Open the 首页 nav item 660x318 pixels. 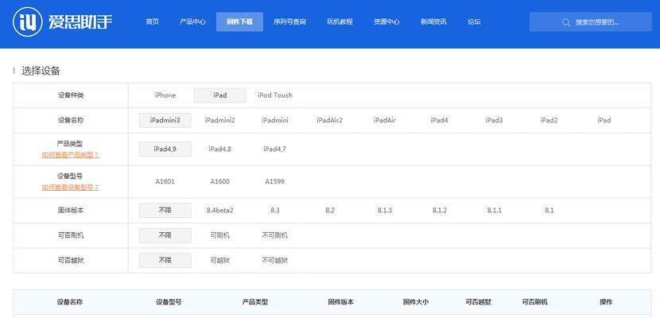click(153, 22)
